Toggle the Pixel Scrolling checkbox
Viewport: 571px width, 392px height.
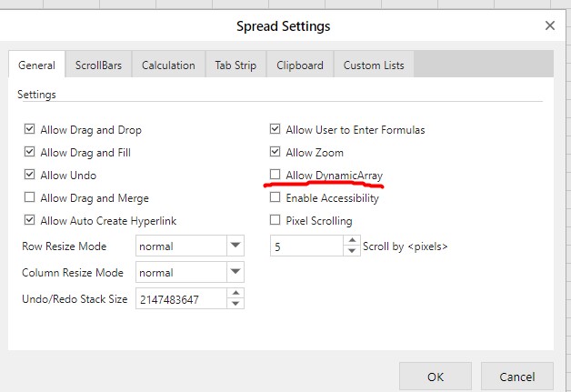point(275,220)
